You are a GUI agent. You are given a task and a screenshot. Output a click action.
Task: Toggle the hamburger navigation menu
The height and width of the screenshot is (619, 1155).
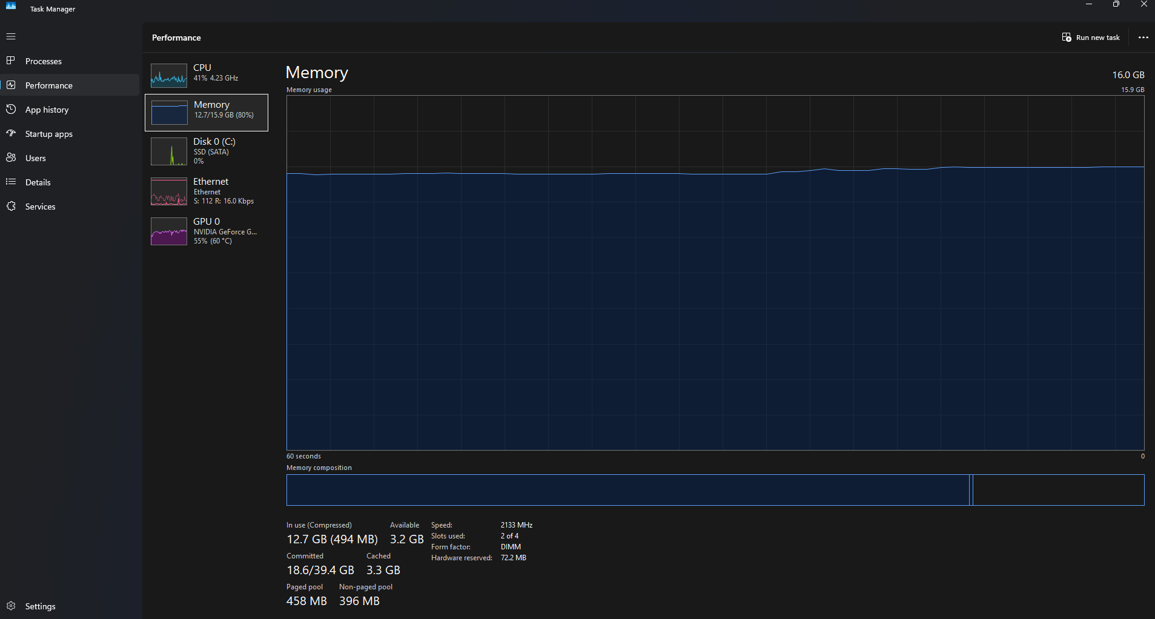pos(11,36)
